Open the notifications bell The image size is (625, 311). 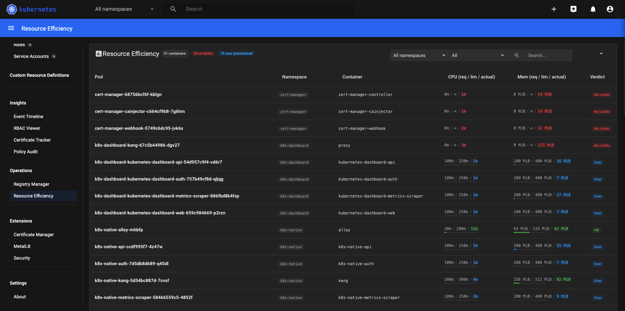593,9
